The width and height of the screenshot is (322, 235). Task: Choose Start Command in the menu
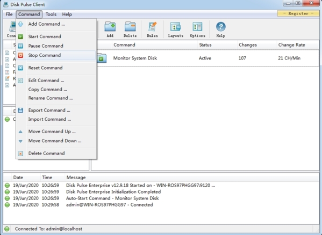56,36
